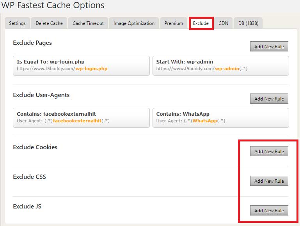This screenshot has height=226, width=300.
Task: Add new rule for Exclude CSS
Action: (269, 181)
